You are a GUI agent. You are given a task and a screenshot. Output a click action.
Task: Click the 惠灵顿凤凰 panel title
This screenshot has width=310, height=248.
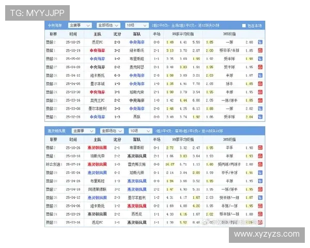pos(56,131)
